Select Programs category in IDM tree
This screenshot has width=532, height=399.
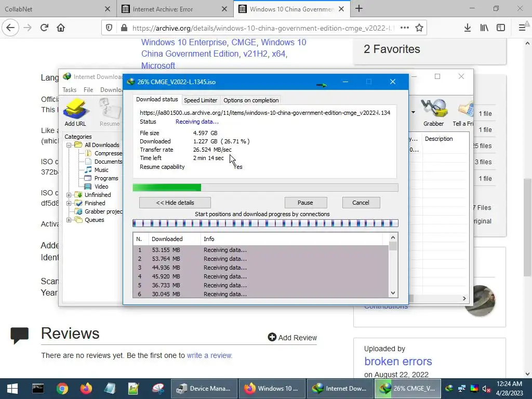pyautogui.click(x=101, y=178)
